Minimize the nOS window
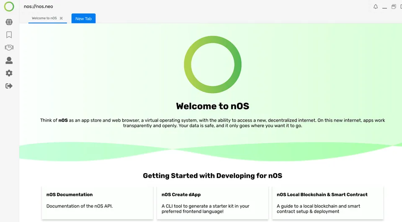 coord(384,8)
